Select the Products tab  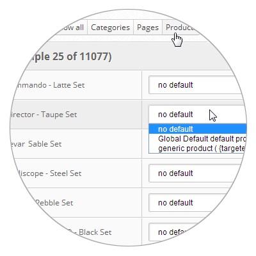click(180, 28)
